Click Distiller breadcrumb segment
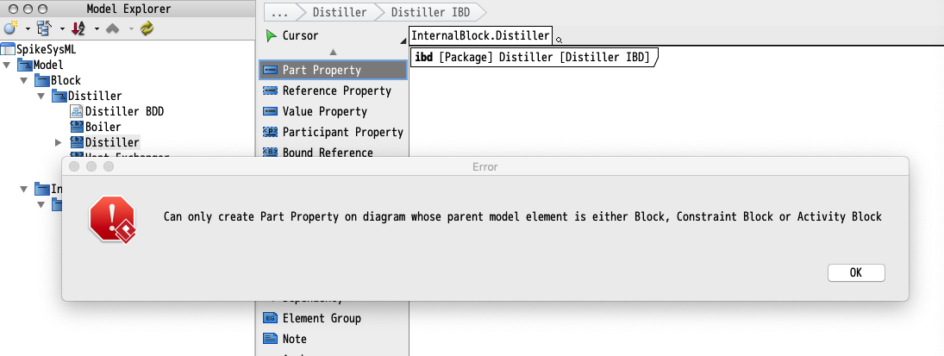The width and height of the screenshot is (944, 356). [x=340, y=12]
